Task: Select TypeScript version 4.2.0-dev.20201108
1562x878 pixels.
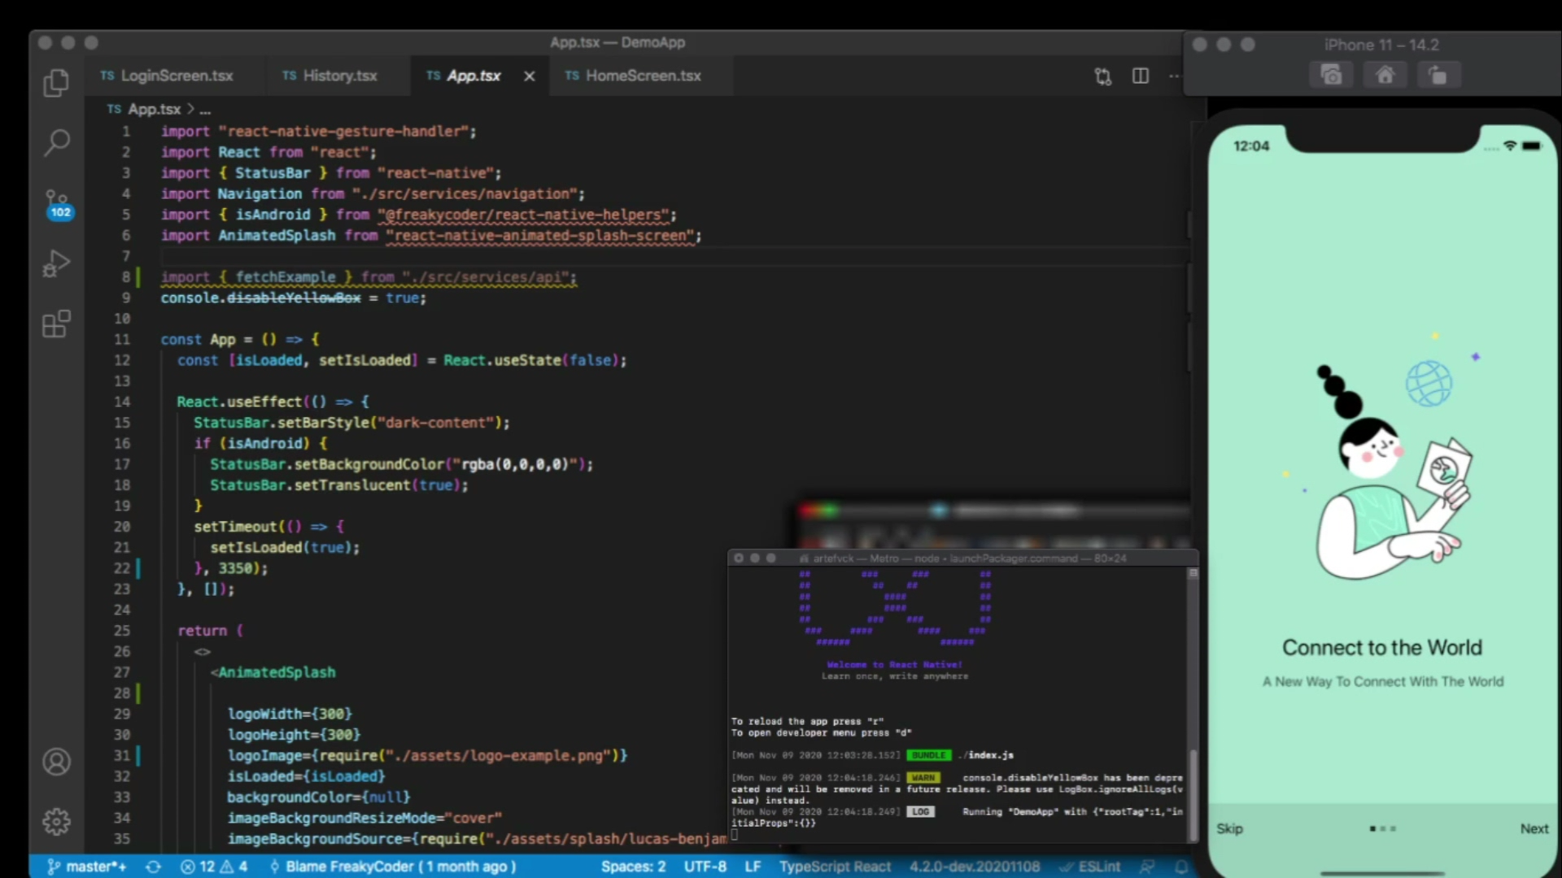Action: click(974, 867)
